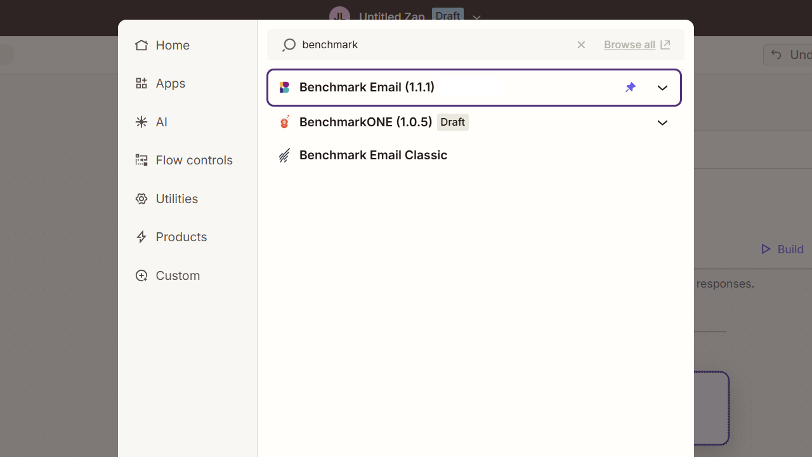This screenshot has width=812, height=457.
Task: Expand Benchmark Email (1.1.1) versions chevron
Action: pos(662,88)
